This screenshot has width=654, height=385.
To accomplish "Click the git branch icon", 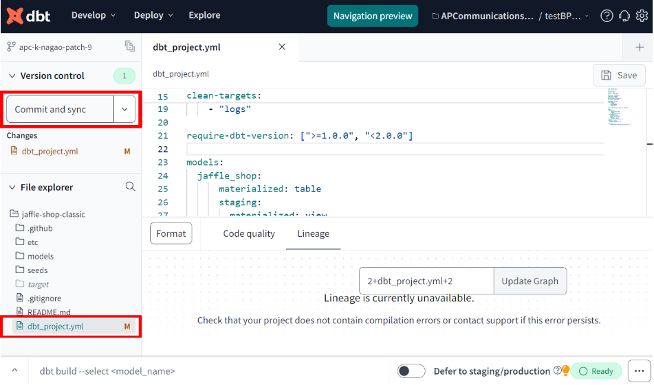I will click(11, 47).
